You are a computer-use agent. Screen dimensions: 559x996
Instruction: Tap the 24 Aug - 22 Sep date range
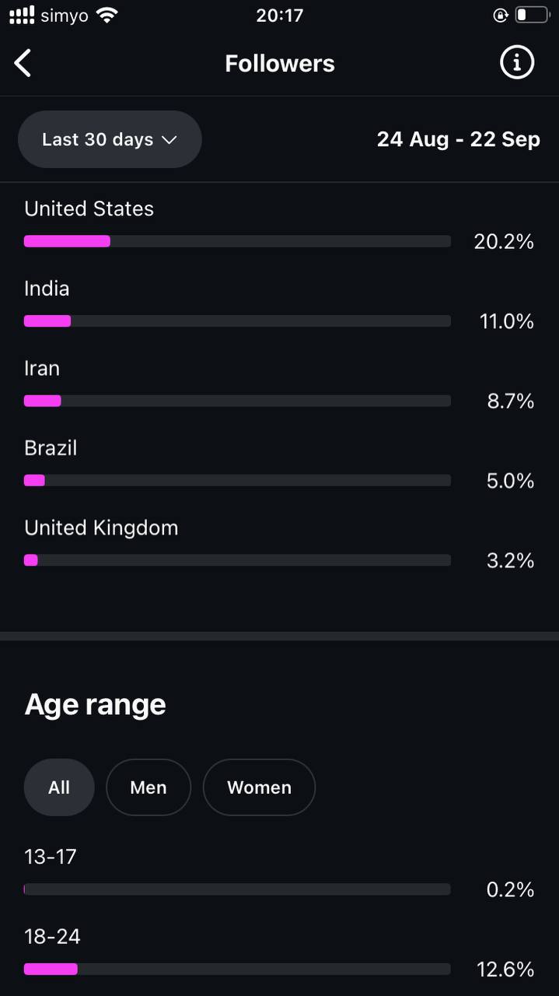click(x=458, y=139)
